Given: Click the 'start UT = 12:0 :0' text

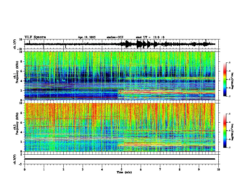Looking at the screenshot, I should coord(150,37).
